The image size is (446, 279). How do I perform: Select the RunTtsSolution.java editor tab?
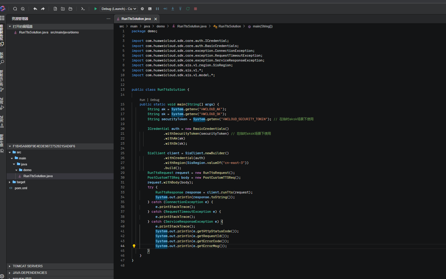click(136, 19)
